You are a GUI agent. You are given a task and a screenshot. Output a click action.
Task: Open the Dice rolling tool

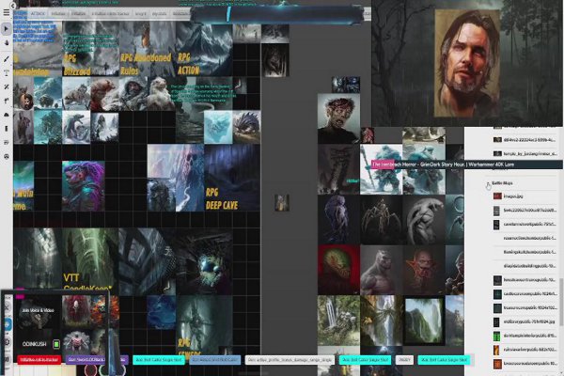[7, 143]
